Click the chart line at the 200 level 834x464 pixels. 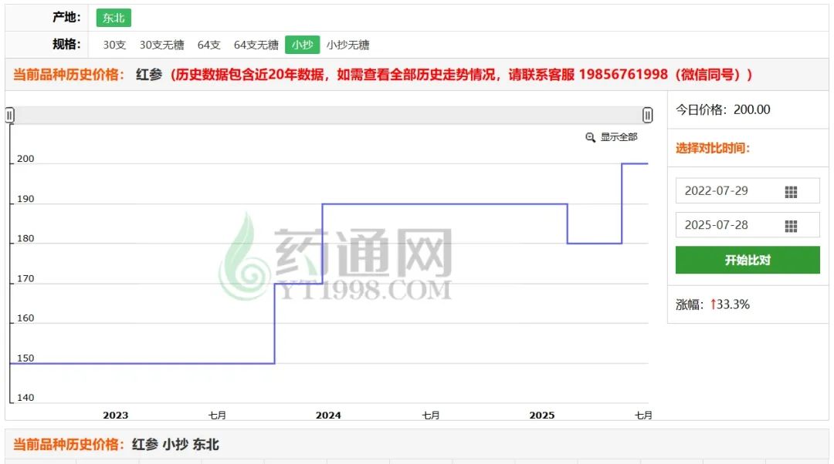[x=635, y=163]
